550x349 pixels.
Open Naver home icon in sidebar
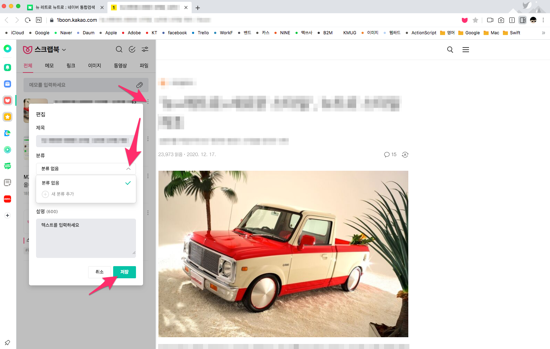point(7,49)
